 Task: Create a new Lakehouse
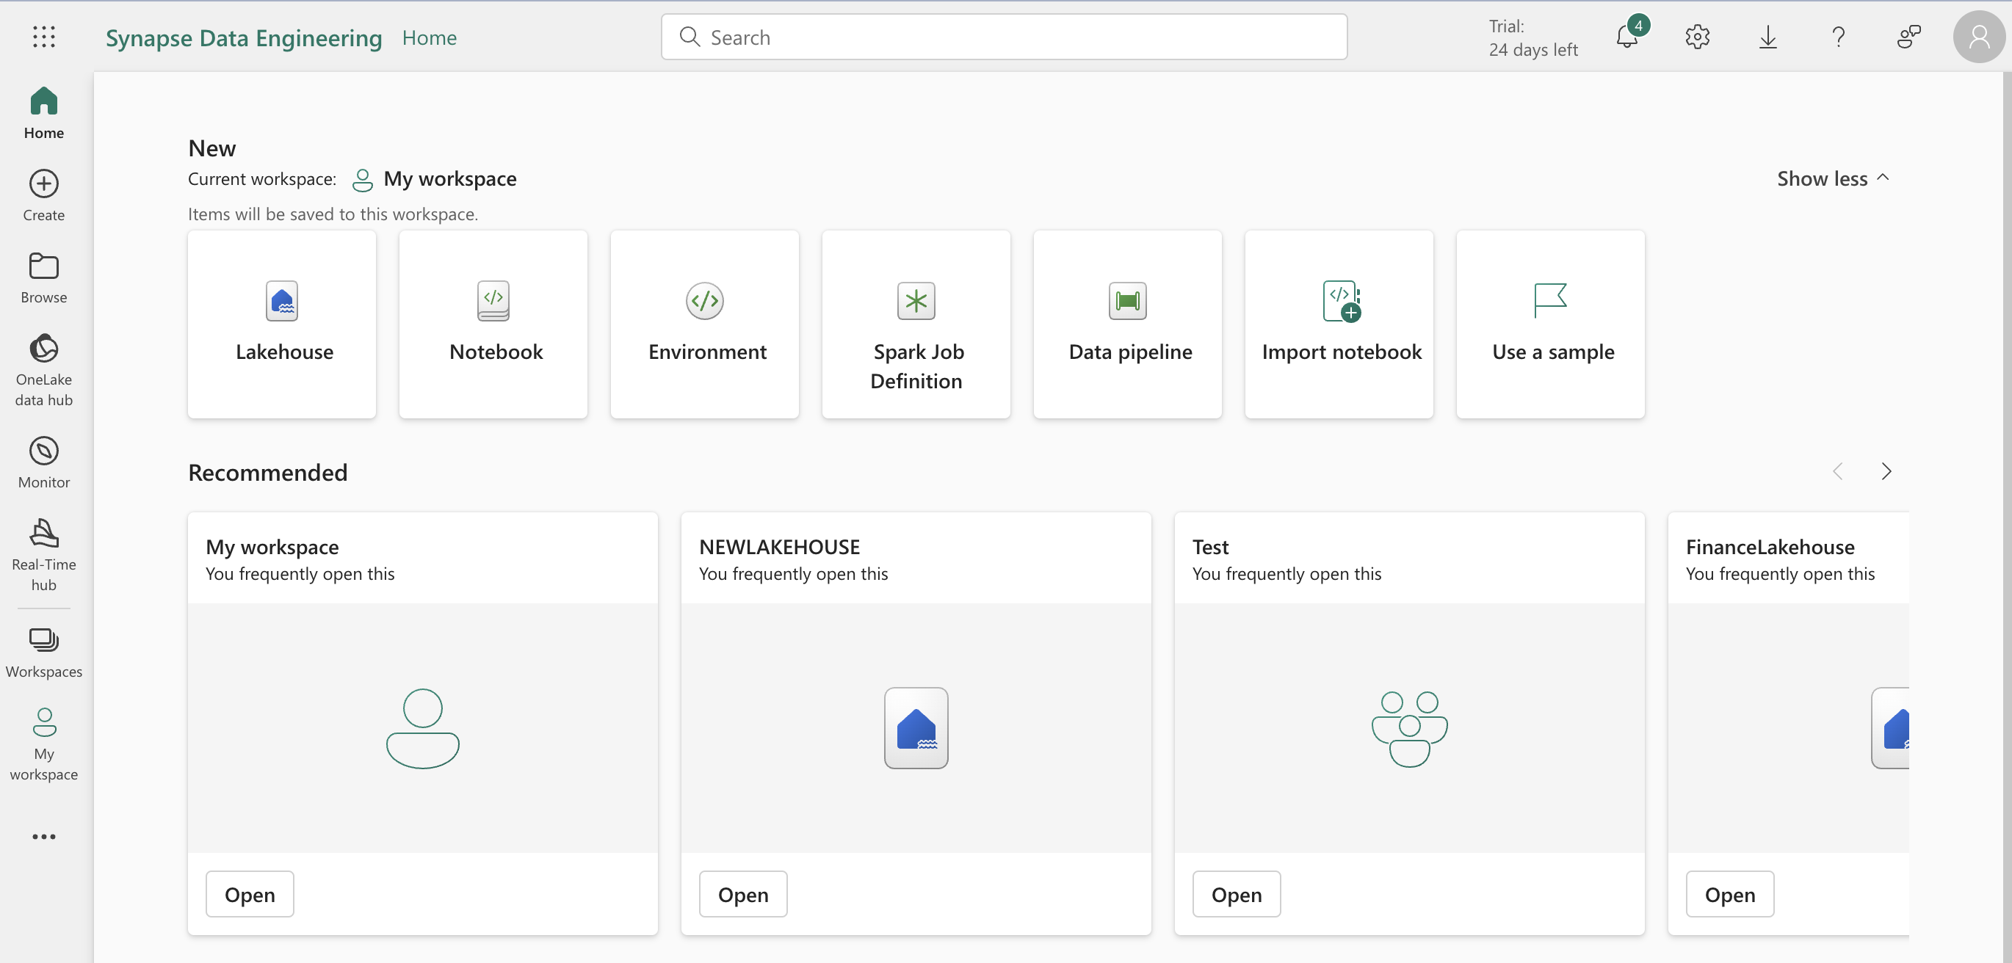point(282,324)
